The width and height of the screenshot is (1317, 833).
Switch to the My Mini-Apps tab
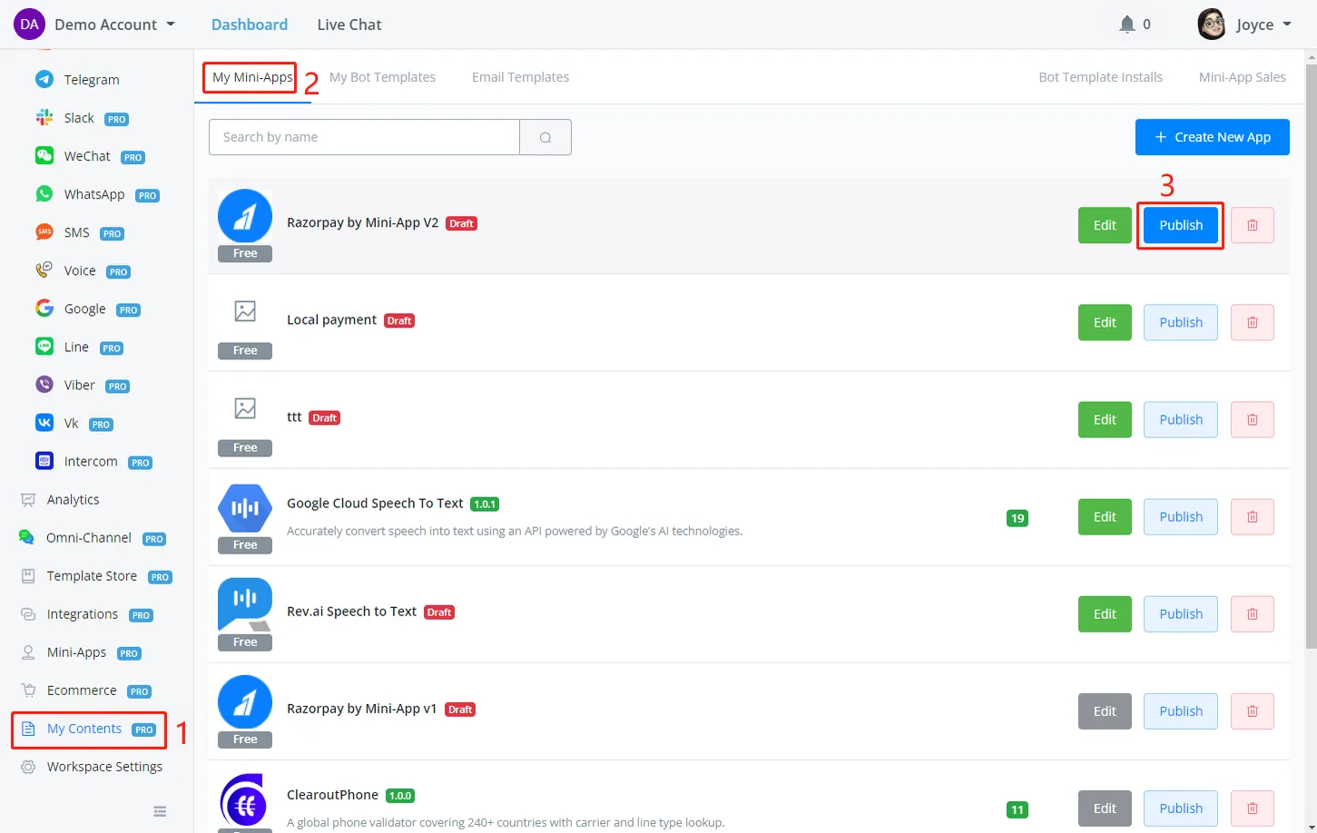tap(252, 77)
